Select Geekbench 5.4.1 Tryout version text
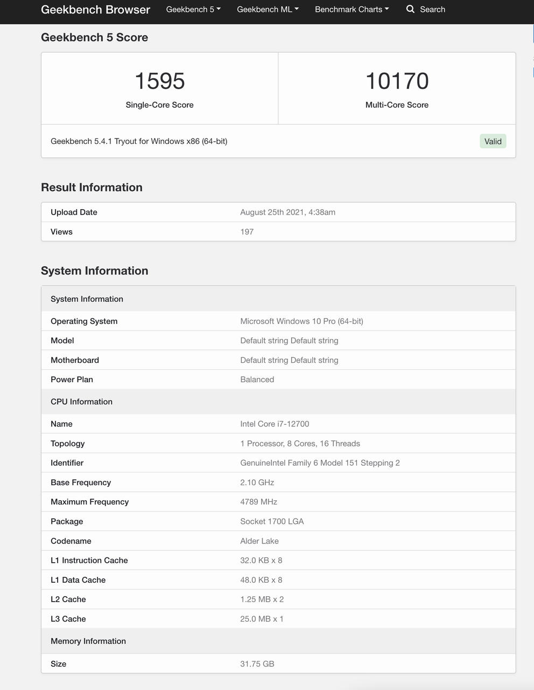This screenshot has width=534, height=690. tap(139, 141)
